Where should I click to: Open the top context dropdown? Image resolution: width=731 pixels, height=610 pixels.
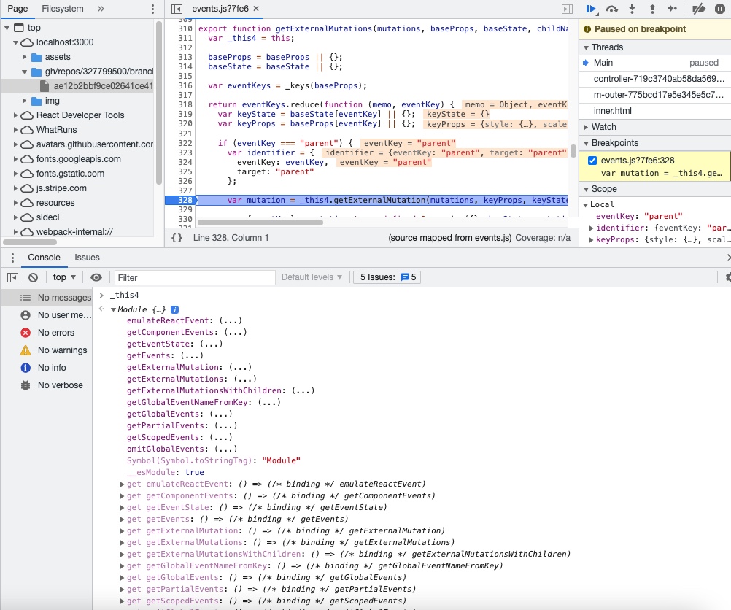pyautogui.click(x=64, y=277)
